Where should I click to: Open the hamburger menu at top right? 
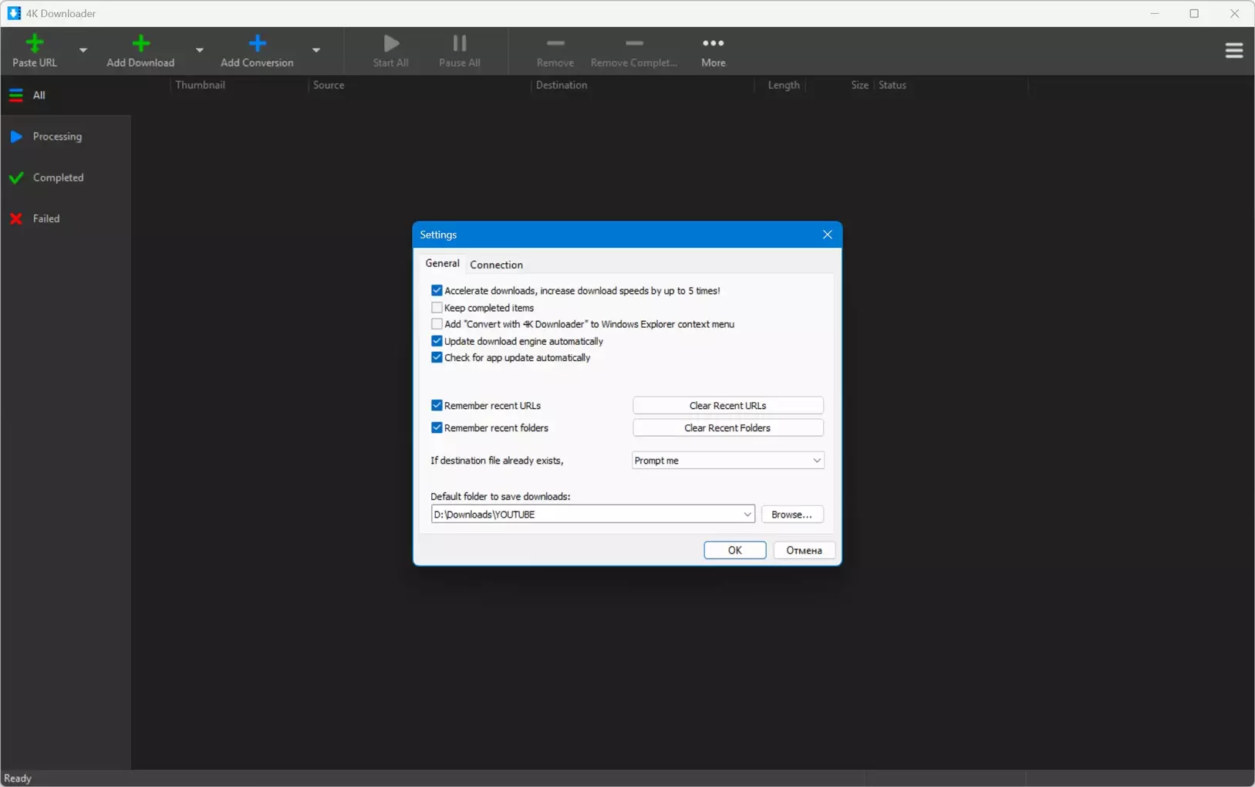[1233, 50]
